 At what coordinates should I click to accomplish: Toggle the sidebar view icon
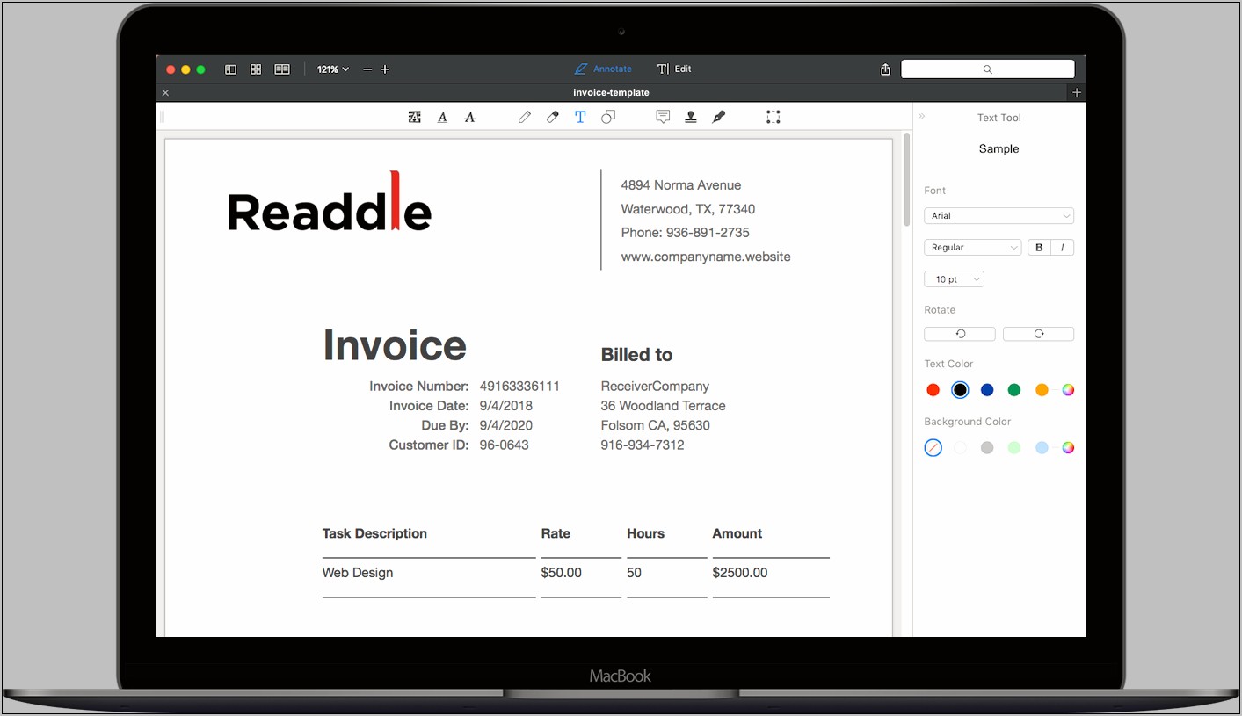point(230,69)
